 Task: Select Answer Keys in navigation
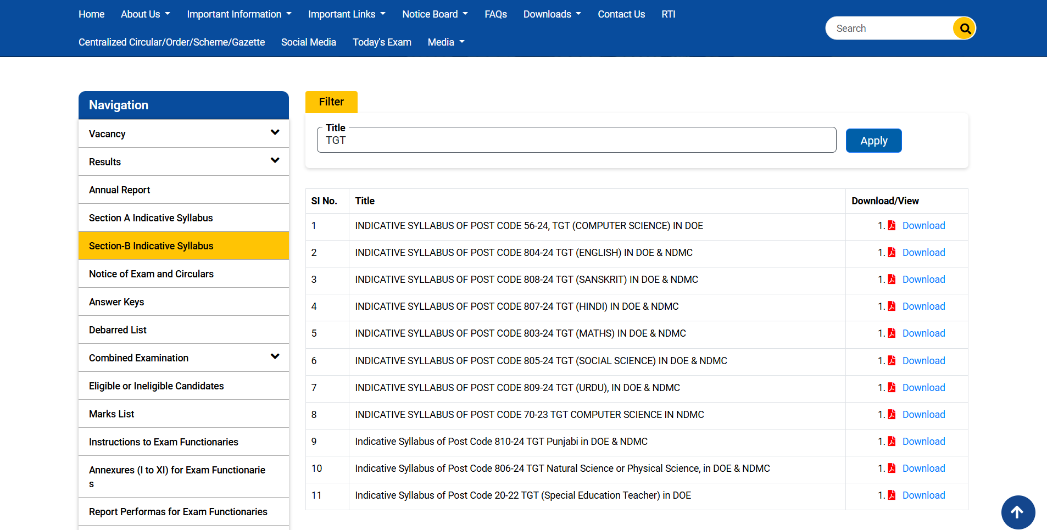point(183,302)
